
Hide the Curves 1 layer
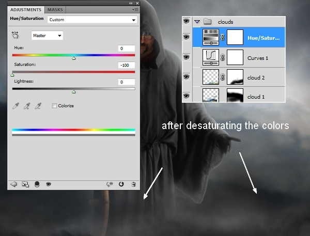click(187, 57)
